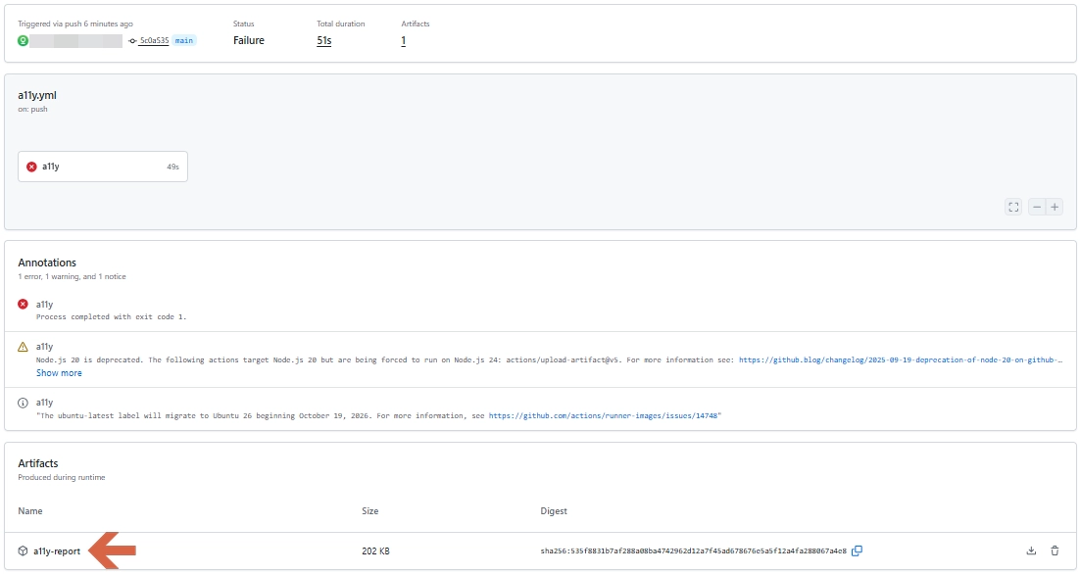The height and width of the screenshot is (574, 1080).
Task: Jump to artifacts via count 1
Action: tap(404, 40)
